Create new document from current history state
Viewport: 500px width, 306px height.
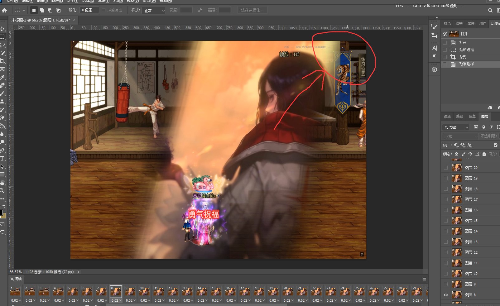490,108
